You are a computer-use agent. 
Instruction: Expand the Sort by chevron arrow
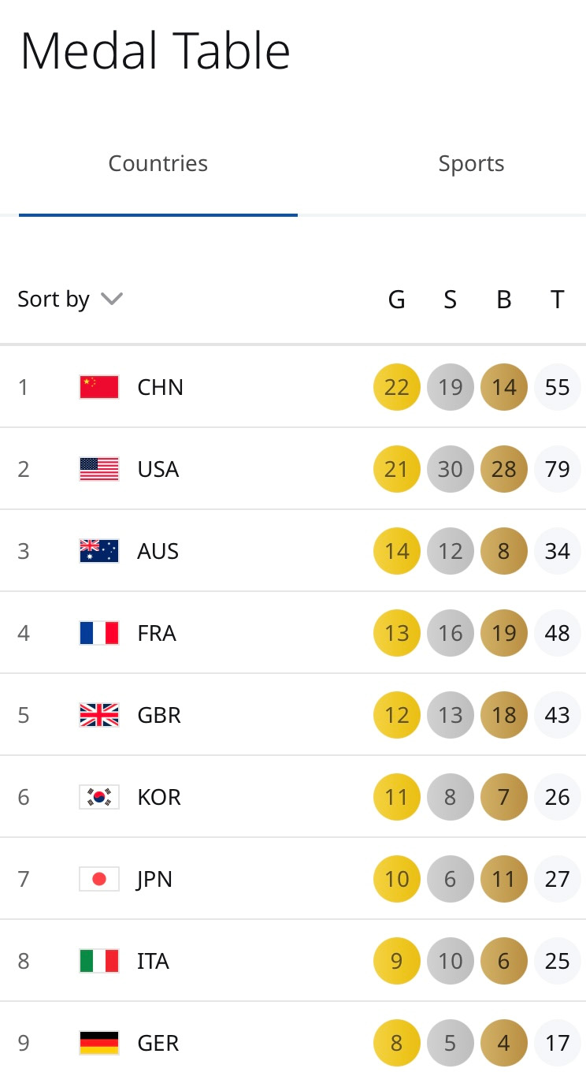point(112,300)
